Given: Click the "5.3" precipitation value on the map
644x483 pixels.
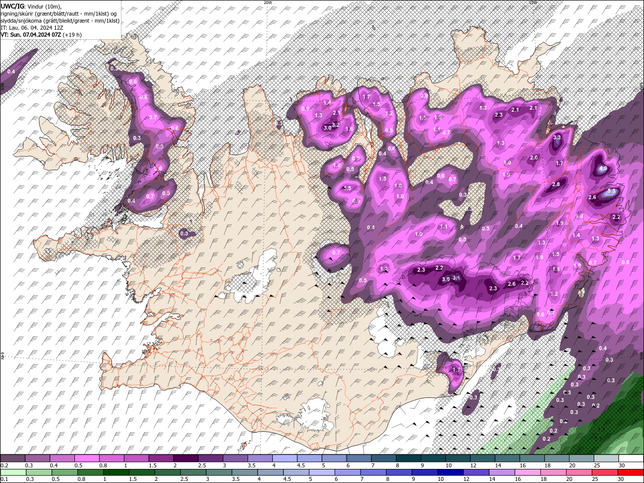Looking at the screenshot, I should (x=612, y=191).
